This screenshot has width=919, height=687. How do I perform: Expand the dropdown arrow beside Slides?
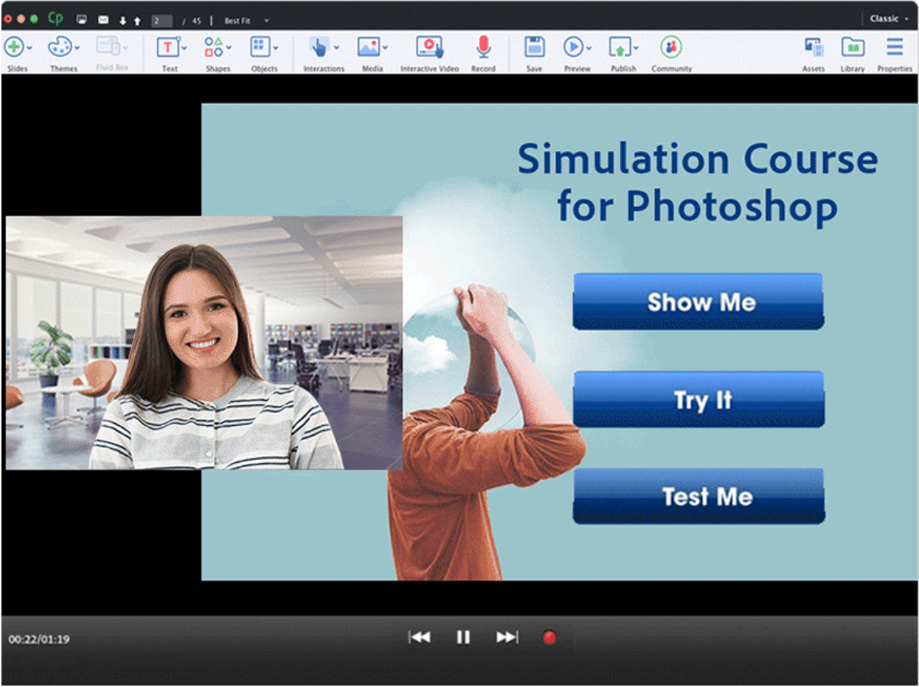tap(30, 48)
